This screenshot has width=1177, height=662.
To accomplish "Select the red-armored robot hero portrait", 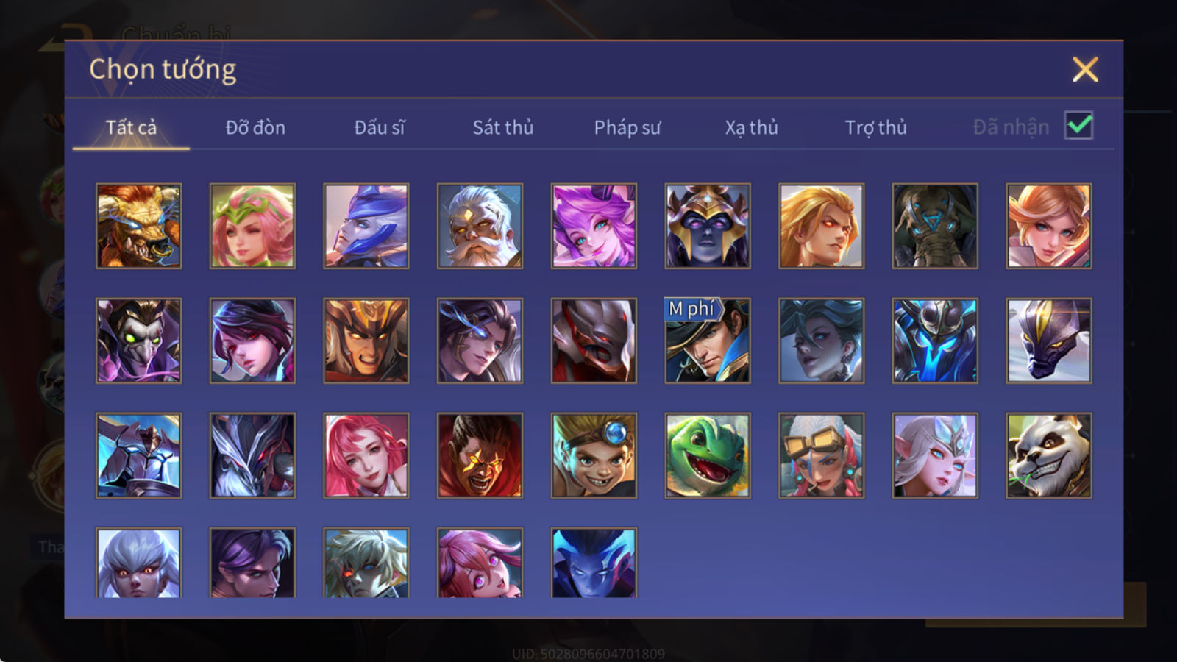I will (594, 341).
